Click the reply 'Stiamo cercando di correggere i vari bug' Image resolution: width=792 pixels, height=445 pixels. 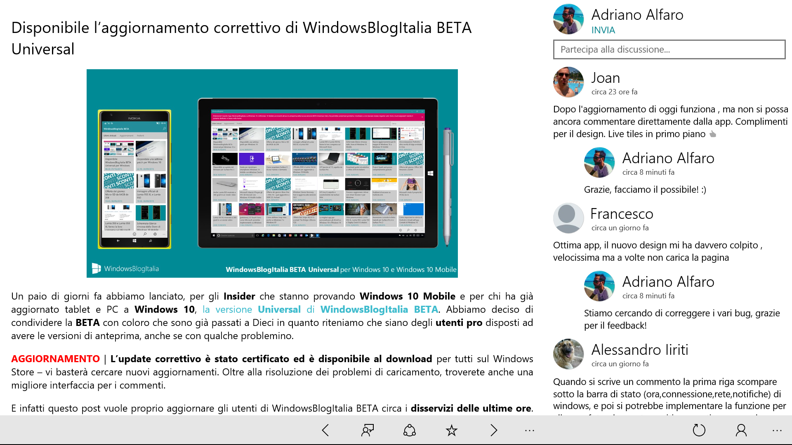pos(682,319)
